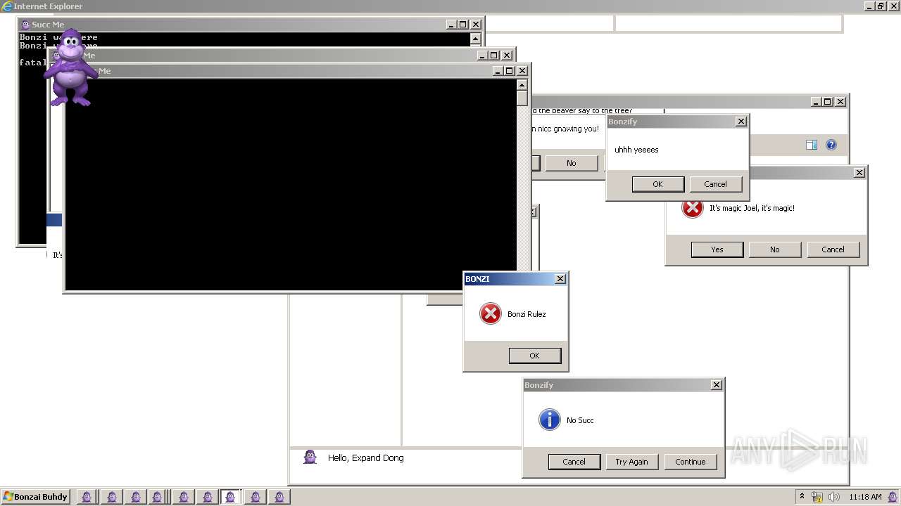Minimize the beaver joke window behind the dialogs
Image resolution: width=901 pixels, height=506 pixels.
816,102
